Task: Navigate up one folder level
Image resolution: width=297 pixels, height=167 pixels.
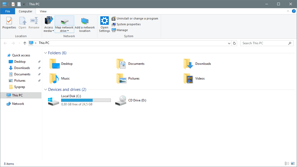Action: [x=25, y=43]
